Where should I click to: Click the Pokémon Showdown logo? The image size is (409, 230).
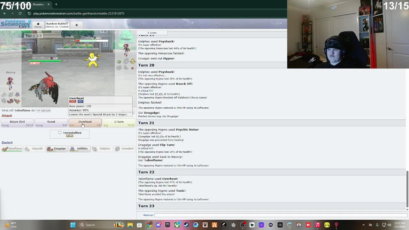click(15, 24)
